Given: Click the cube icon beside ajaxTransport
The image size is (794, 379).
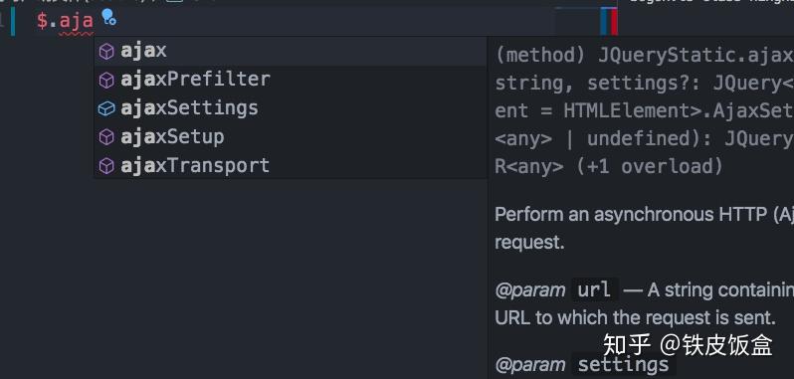Looking at the screenshot, I should (x=106, y=166).
